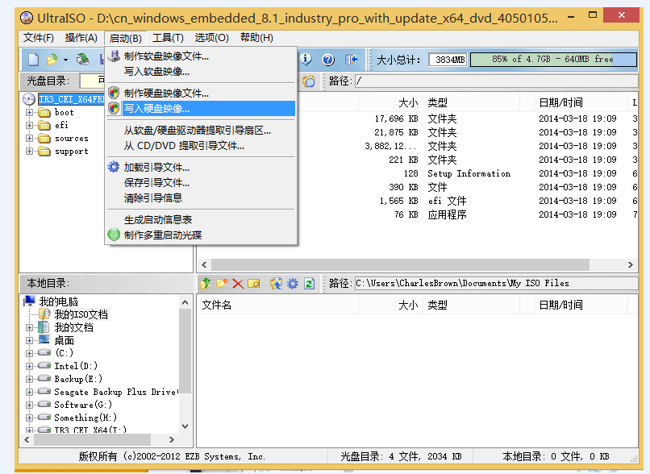Click the blue gear settings icon
This screenshot has height=474, width=650.
tap(293, 284)
